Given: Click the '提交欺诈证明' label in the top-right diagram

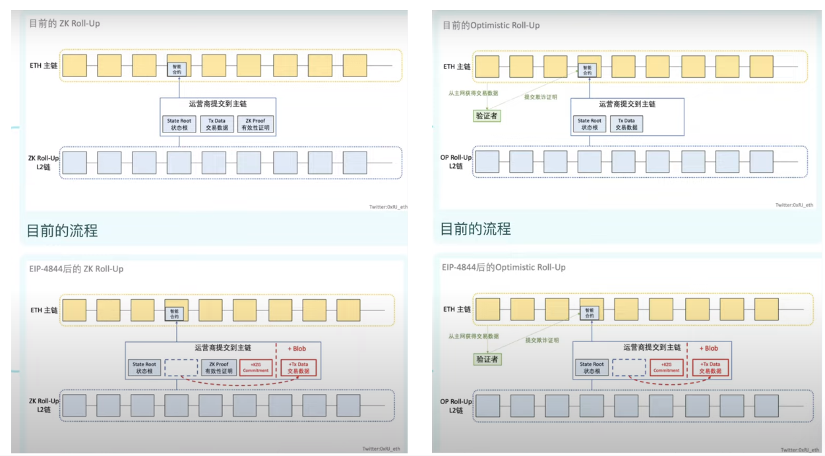Looking at the screenshot, I should [540, 97].
